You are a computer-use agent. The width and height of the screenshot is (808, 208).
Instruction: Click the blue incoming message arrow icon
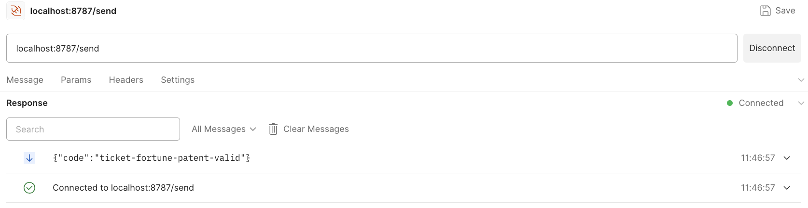[29, 158]
